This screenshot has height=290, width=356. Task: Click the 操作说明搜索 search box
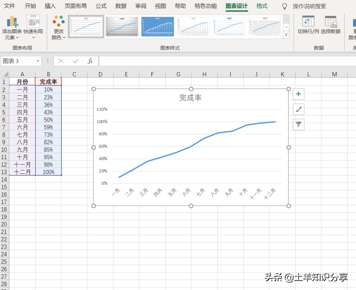309,6
